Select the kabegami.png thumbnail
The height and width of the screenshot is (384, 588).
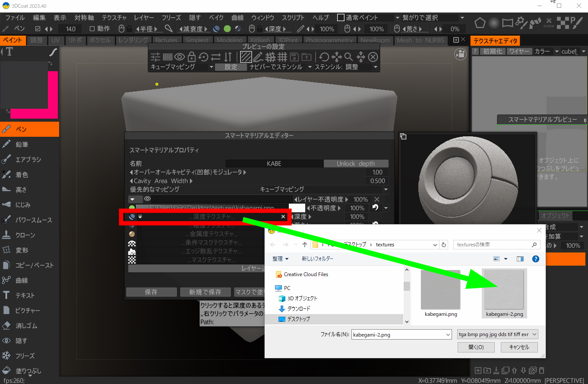tap(440, 290)
